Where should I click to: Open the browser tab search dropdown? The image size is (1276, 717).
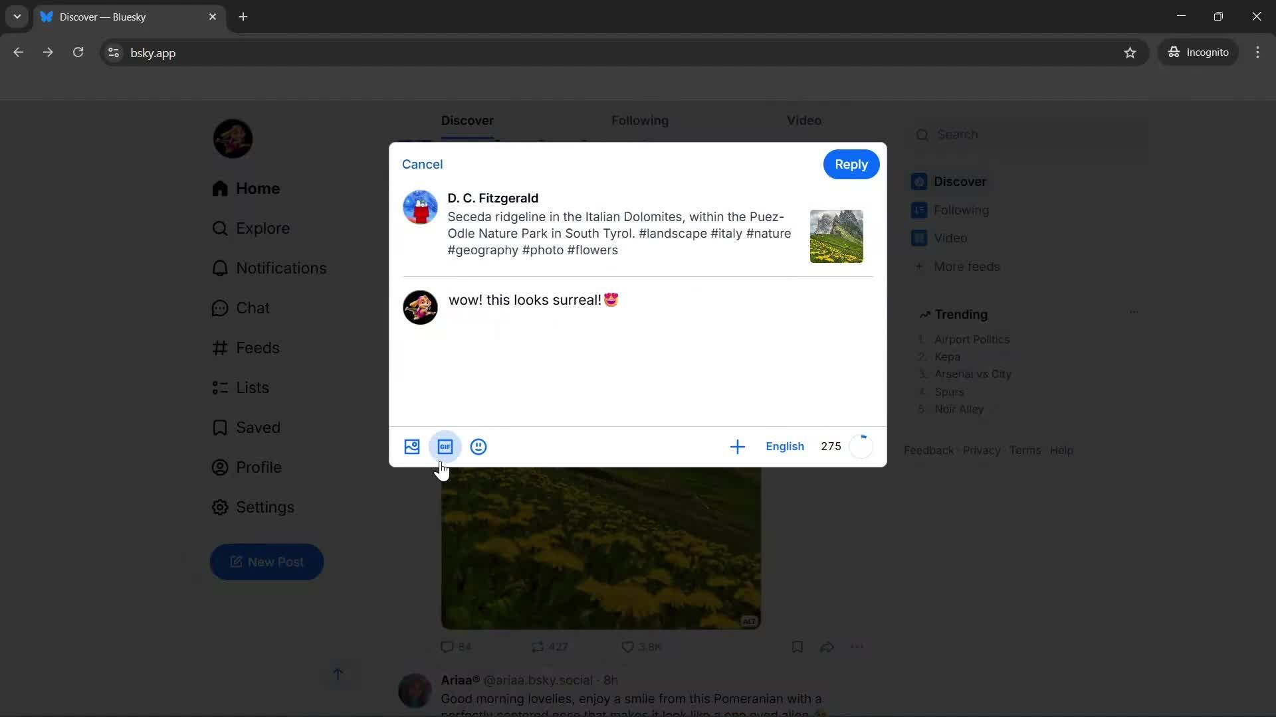[17, 17]
